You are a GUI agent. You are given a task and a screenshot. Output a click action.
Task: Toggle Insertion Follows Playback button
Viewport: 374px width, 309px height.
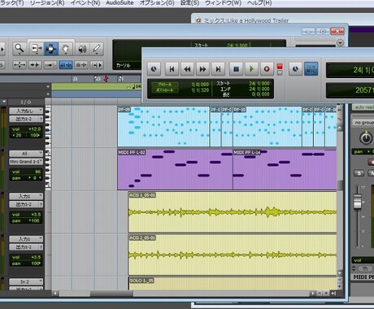[x=97, y=65]
